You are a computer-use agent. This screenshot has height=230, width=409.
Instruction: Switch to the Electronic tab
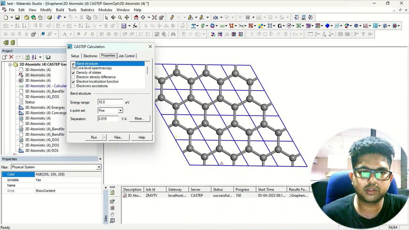point(90,56)
